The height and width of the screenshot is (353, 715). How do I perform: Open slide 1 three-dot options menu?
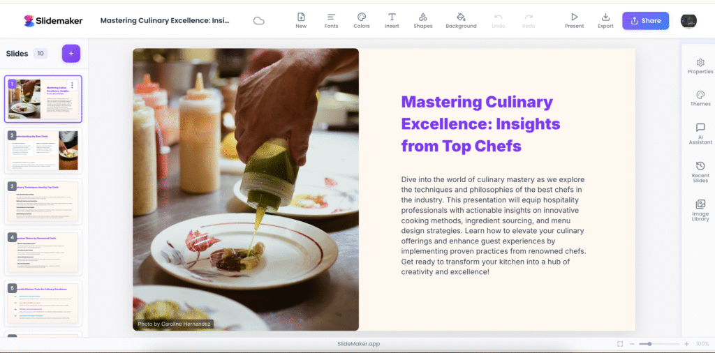point(72,85)
